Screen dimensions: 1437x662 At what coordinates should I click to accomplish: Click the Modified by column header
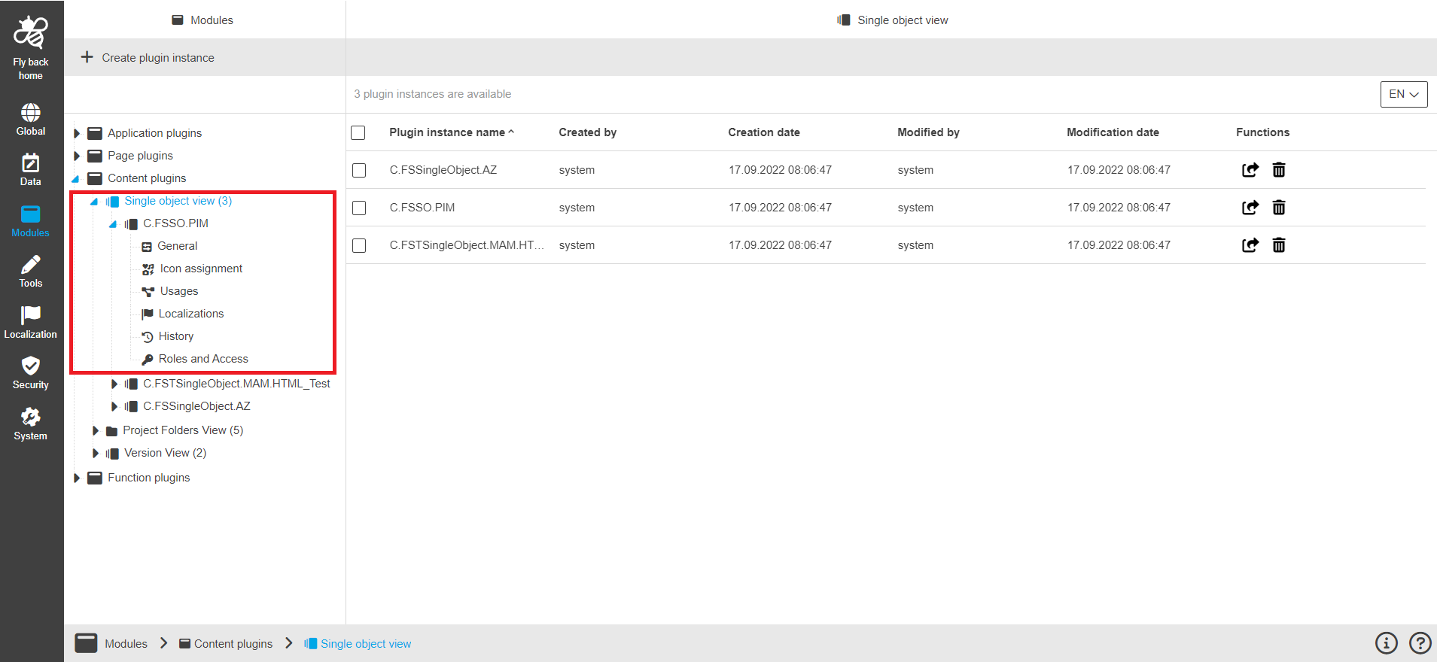point(928,132)
